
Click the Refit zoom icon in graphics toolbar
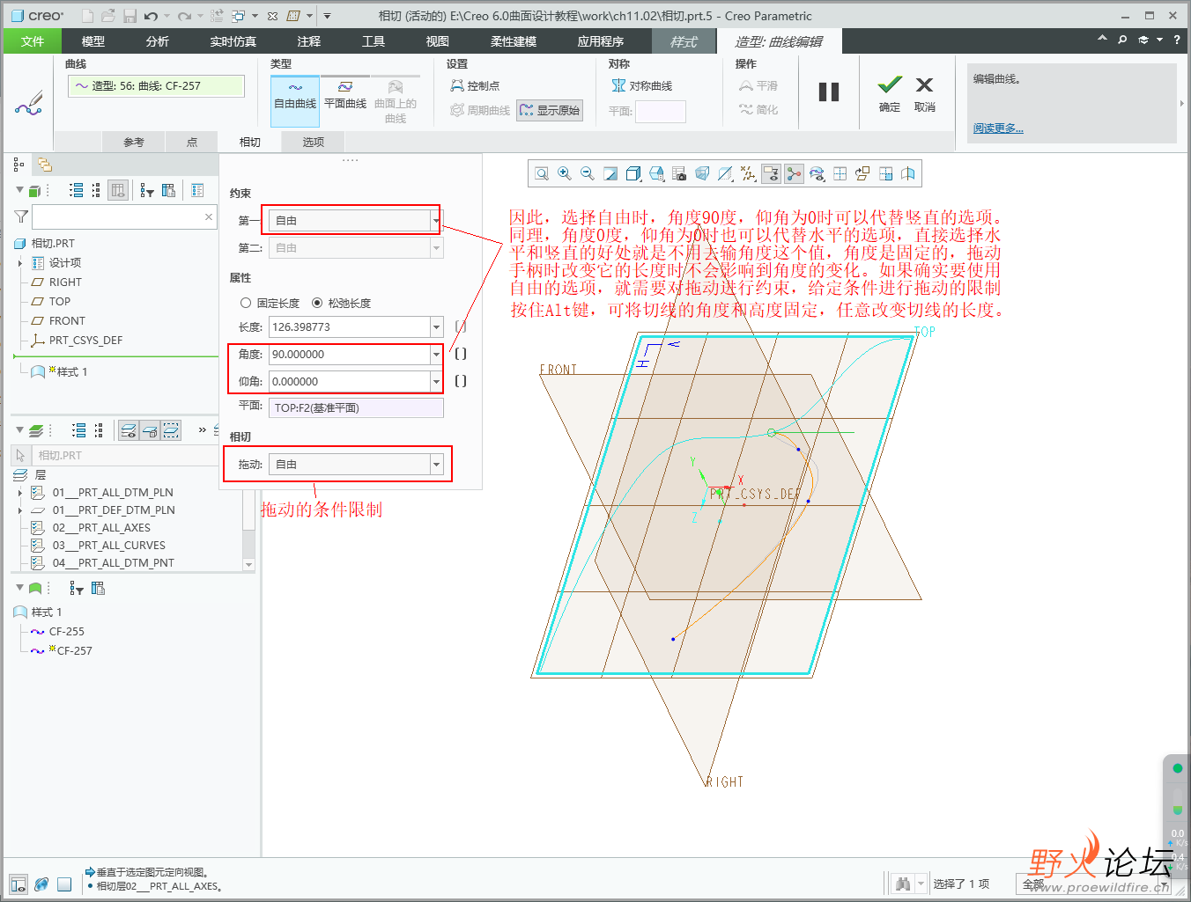(x=542, y=174)
